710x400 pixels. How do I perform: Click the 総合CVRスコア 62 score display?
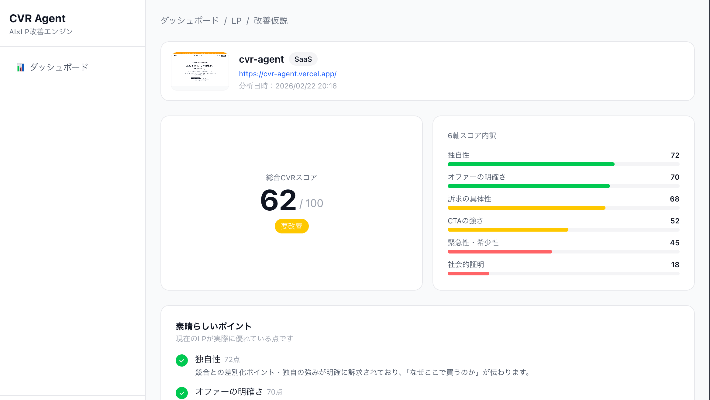[x=278, y=201]
